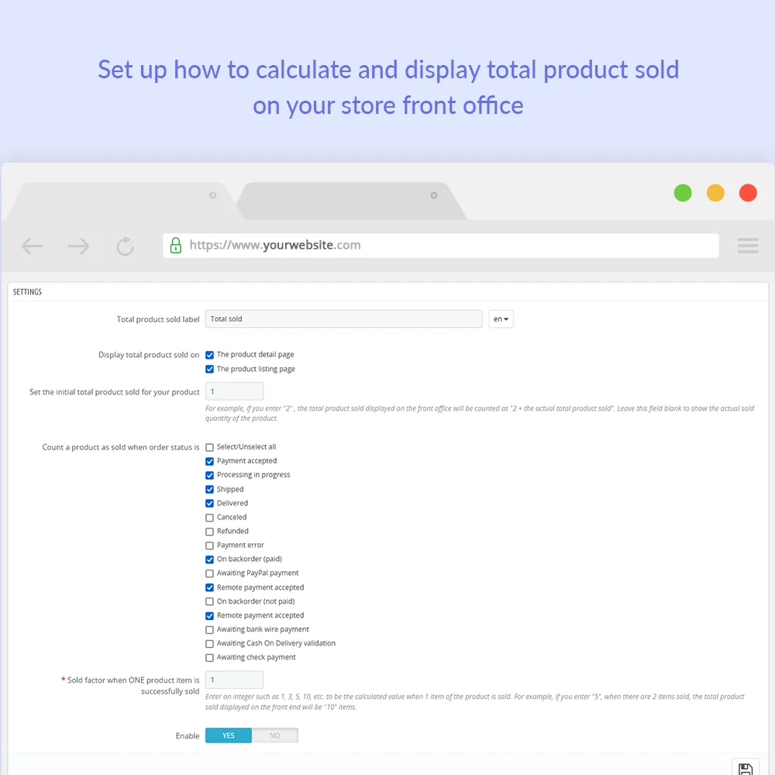Click the save floppy disk icon
775x775 pixels.
click(745, 767)
